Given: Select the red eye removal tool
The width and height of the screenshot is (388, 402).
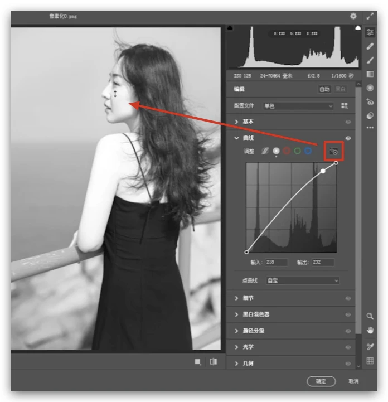Looking at the screenshot, I should (370, 102).
